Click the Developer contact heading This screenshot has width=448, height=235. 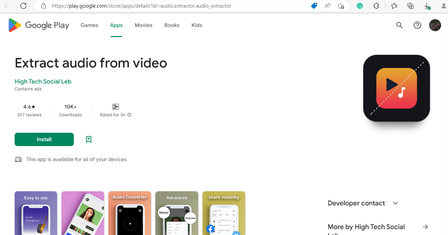click(356, 203)
